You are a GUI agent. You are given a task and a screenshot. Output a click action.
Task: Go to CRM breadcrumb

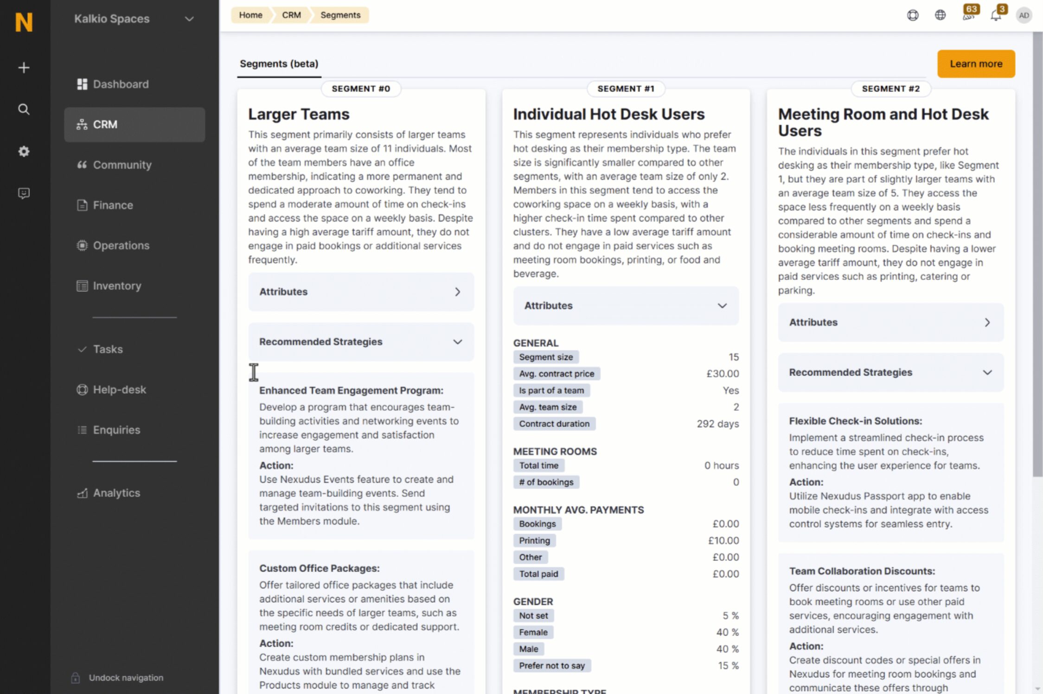291,15
